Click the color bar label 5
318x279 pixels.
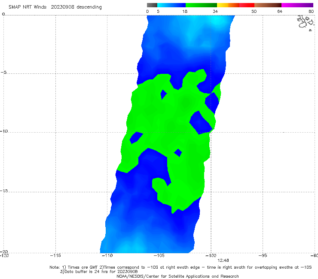158,11
